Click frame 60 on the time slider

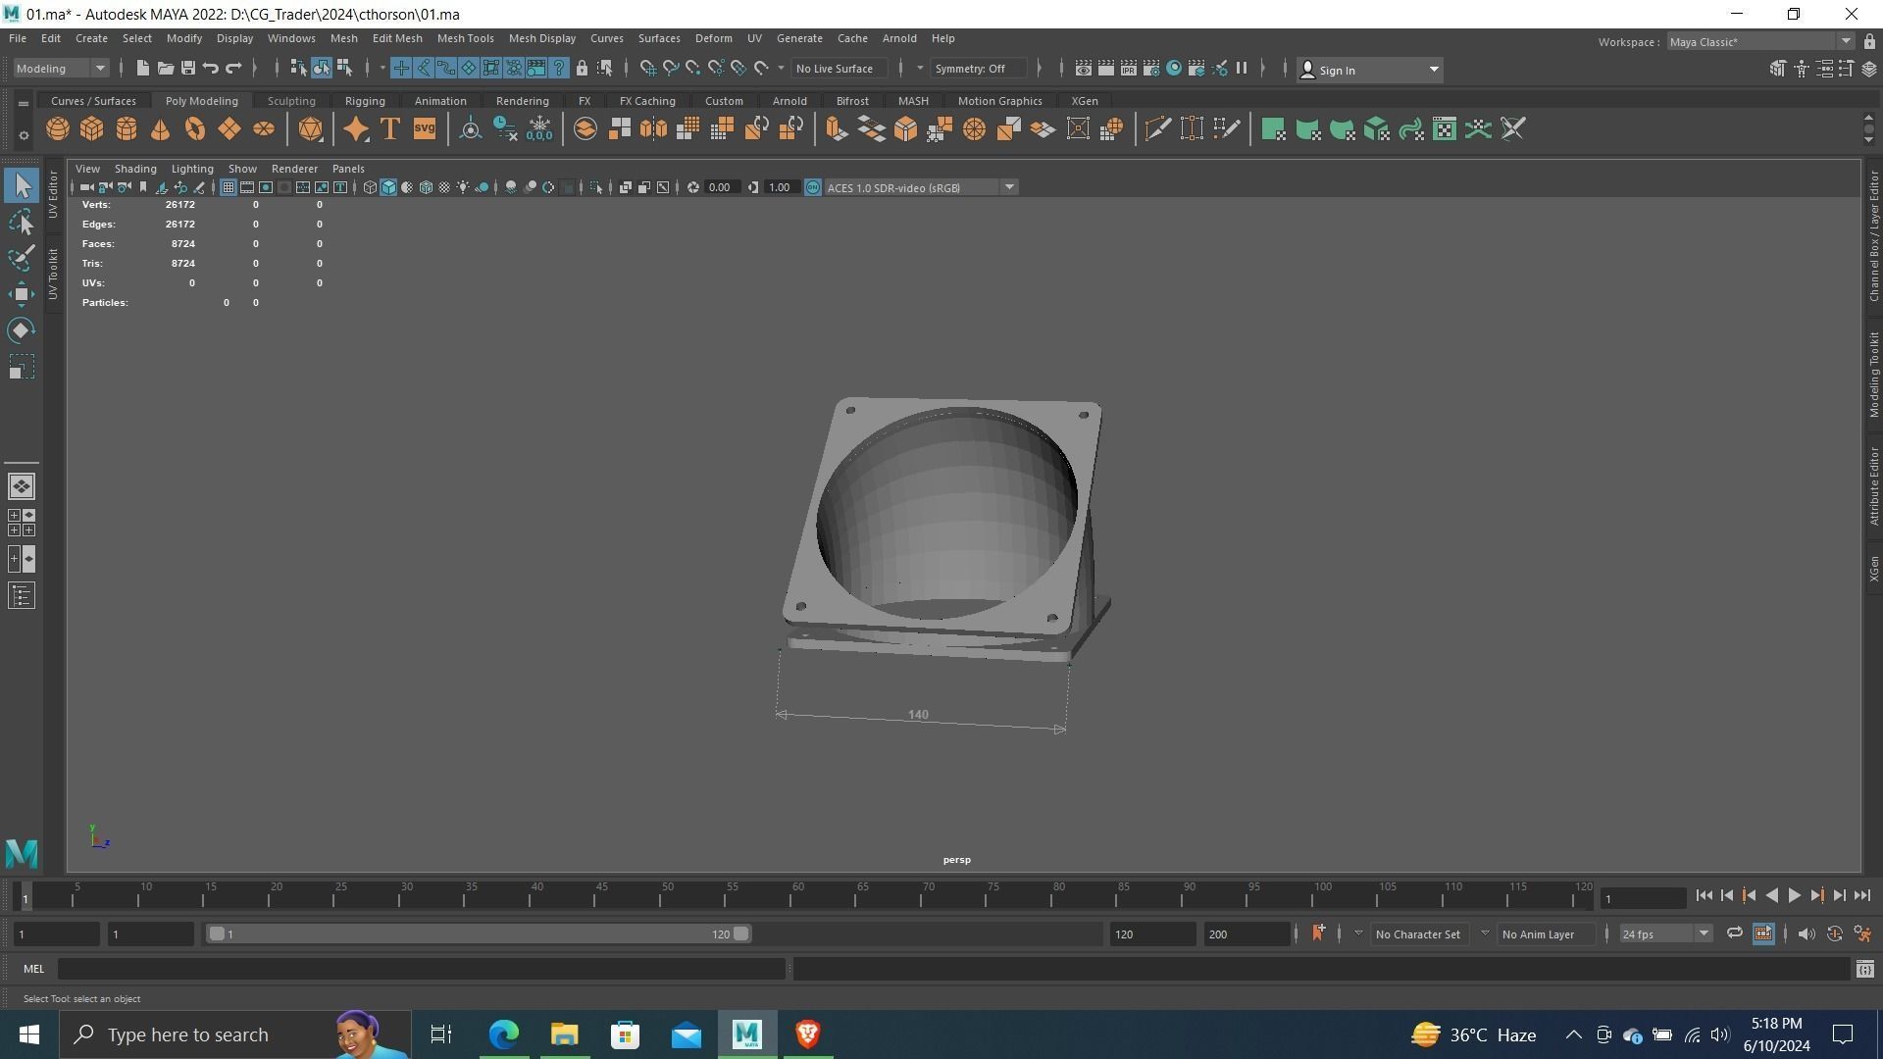798,895
